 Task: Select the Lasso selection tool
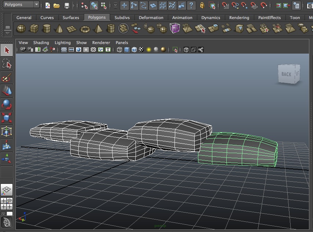click(7, 64)
